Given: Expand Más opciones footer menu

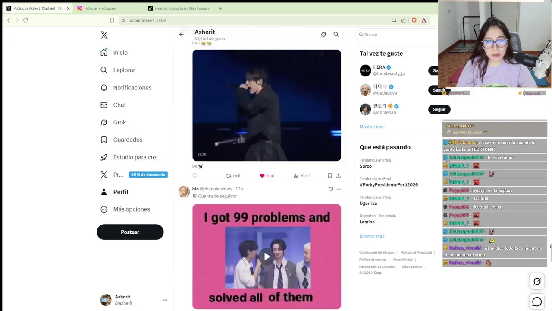Looking at the screenshot, I should 413,267.
